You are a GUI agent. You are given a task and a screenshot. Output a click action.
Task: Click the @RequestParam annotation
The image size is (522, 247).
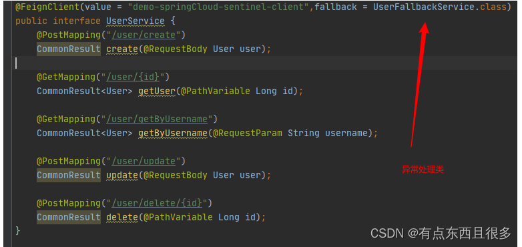click(x=247, y=133)
